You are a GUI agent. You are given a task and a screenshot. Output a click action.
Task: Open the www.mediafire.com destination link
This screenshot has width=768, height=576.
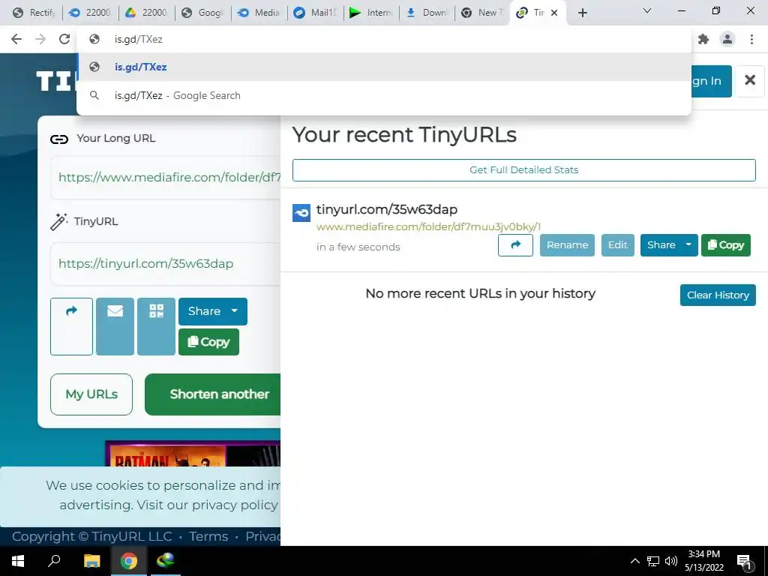pos(428,226)
